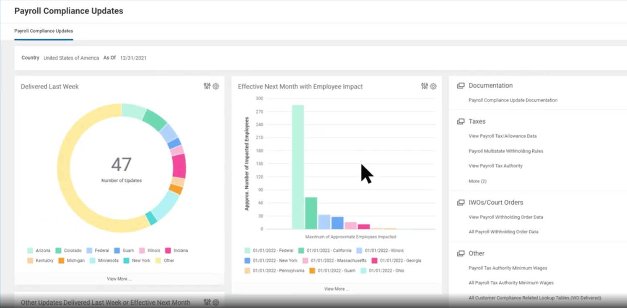Expand View More under donut chart

tap(119, 279)
